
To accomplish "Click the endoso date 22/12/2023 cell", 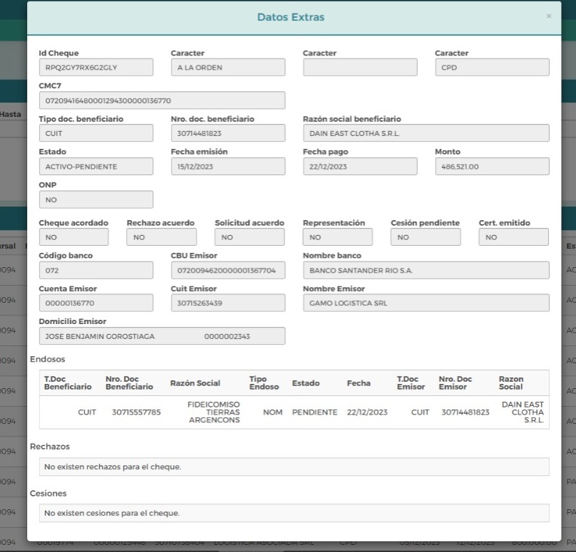I will point(367,412).
